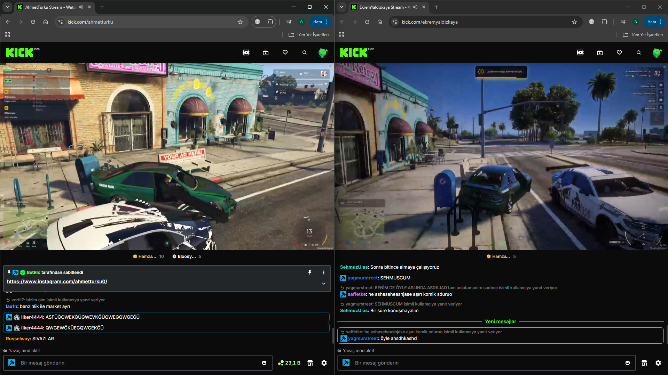Unpin the BotRix pinned message
This screenshot has height=375, width=668.
[x=310, y=272]
